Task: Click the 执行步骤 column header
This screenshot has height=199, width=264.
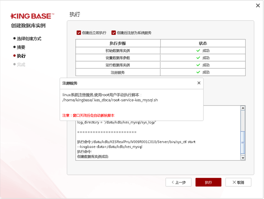Action: (118, 43)
